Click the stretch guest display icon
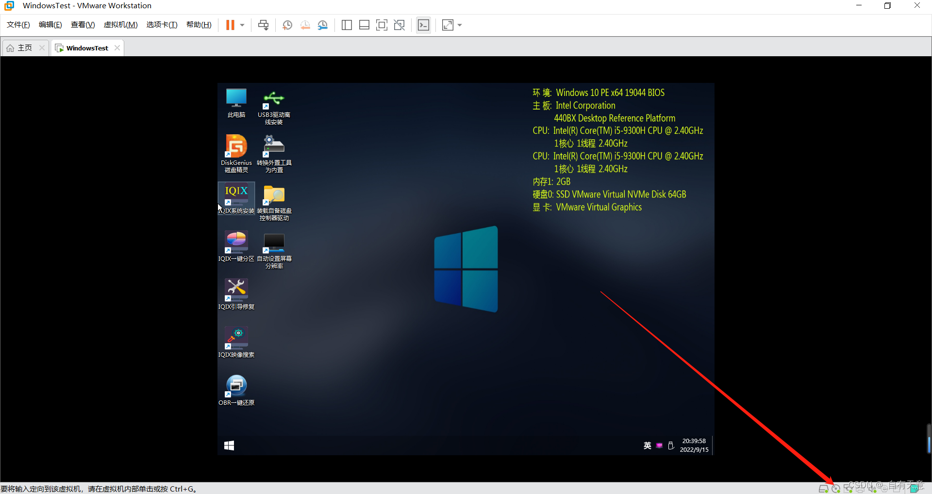This screenshot has height=494, width=932. [x=448, y=25]
